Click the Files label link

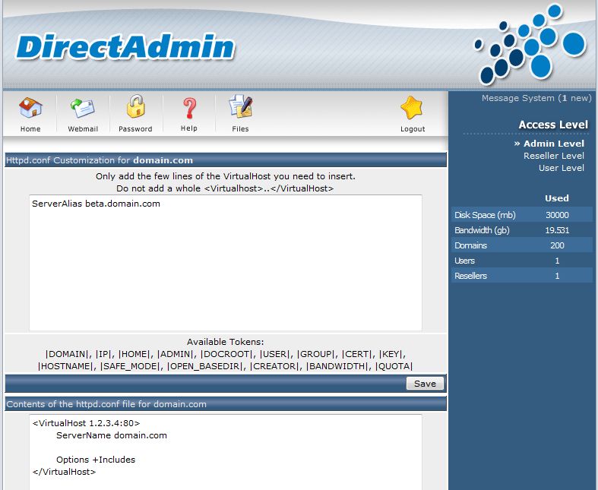240,129
